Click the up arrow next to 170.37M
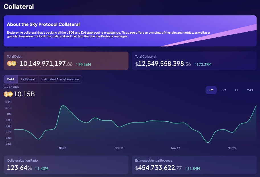 [x=195, y=64]
